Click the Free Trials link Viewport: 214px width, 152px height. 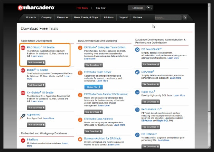(82, 8)
